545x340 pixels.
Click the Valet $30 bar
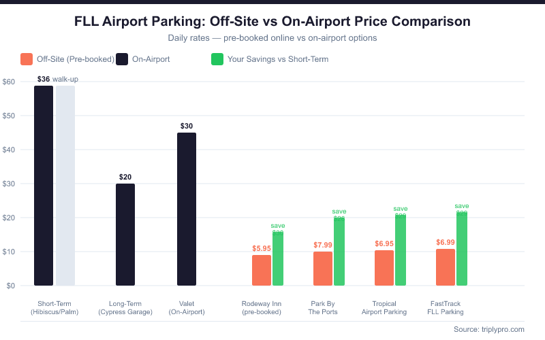tap(187, 209)
